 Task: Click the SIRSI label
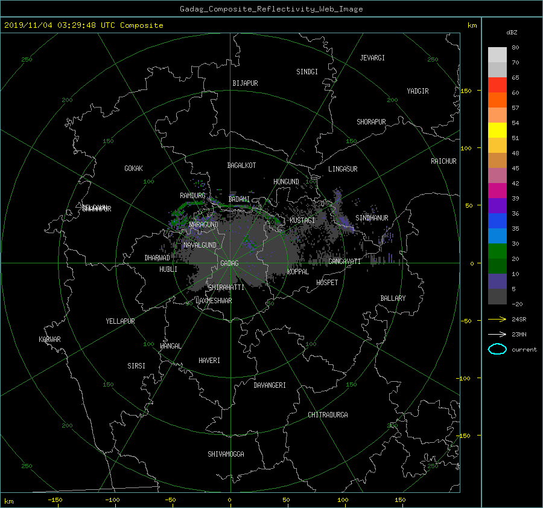[x=136, y=366]
